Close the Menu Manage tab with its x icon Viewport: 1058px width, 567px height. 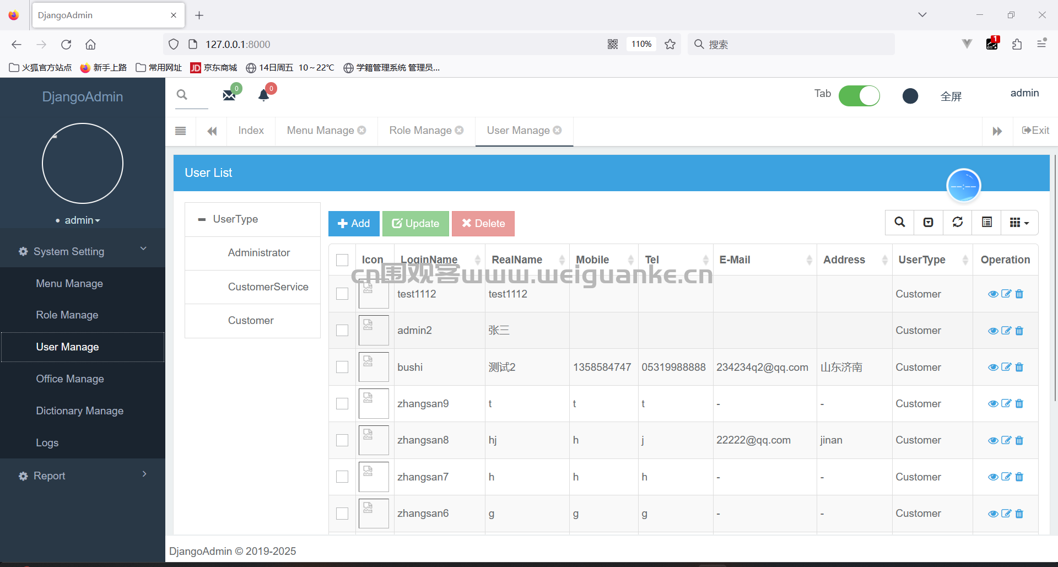[x=362, y=130]
